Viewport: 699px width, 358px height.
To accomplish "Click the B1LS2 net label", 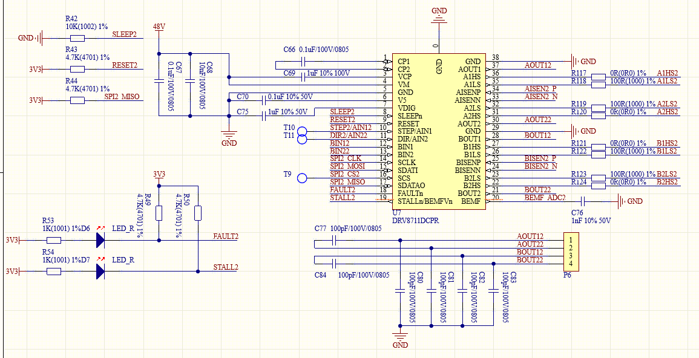I will click(x=668, y=151).
